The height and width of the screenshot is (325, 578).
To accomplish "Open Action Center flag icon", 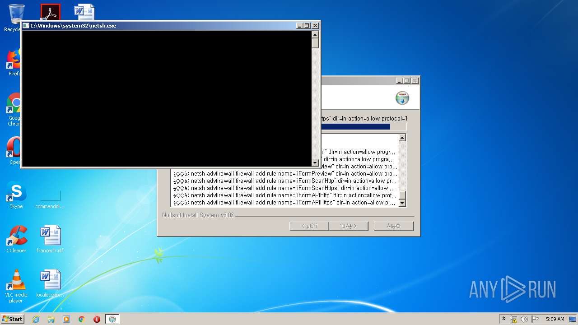I will [x=535, y=319].
